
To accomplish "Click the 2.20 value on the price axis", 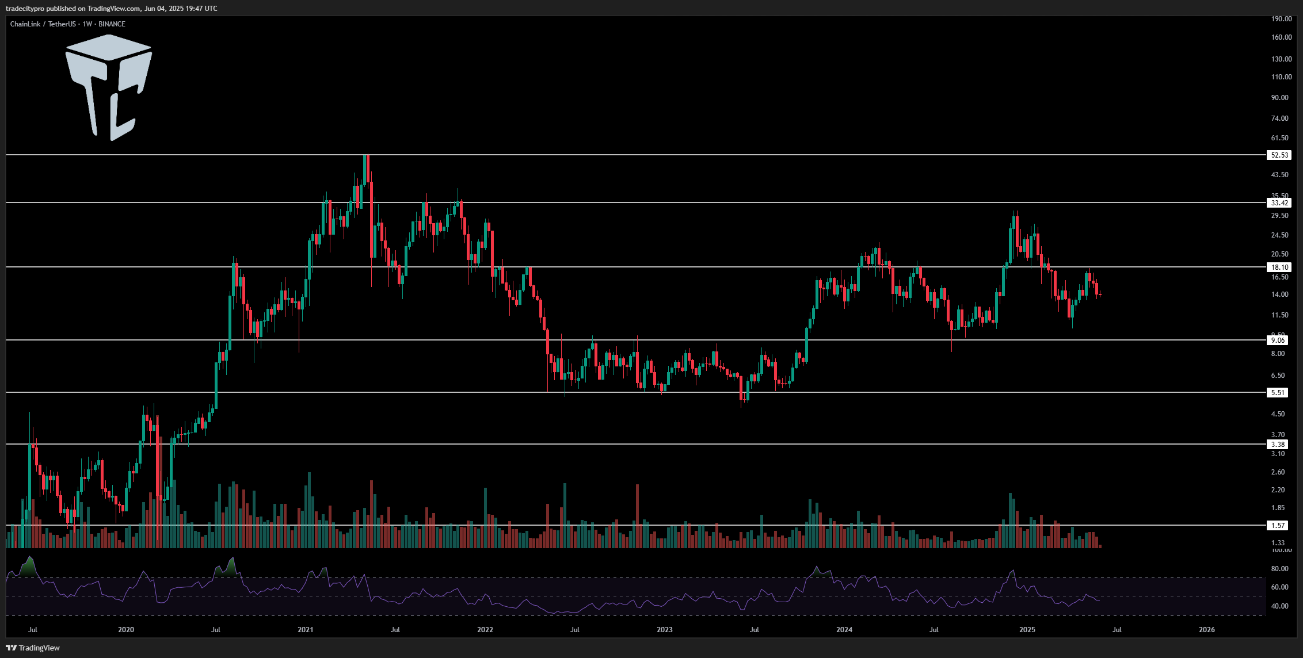I will coord(1278,490).
